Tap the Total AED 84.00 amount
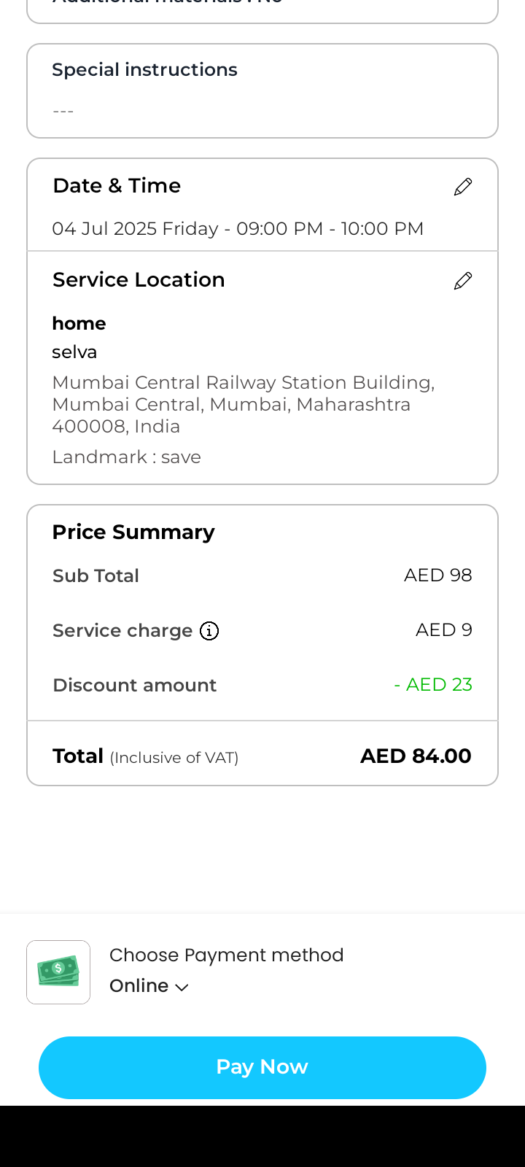Screen dimensions: 525x1167 point(416,756)
